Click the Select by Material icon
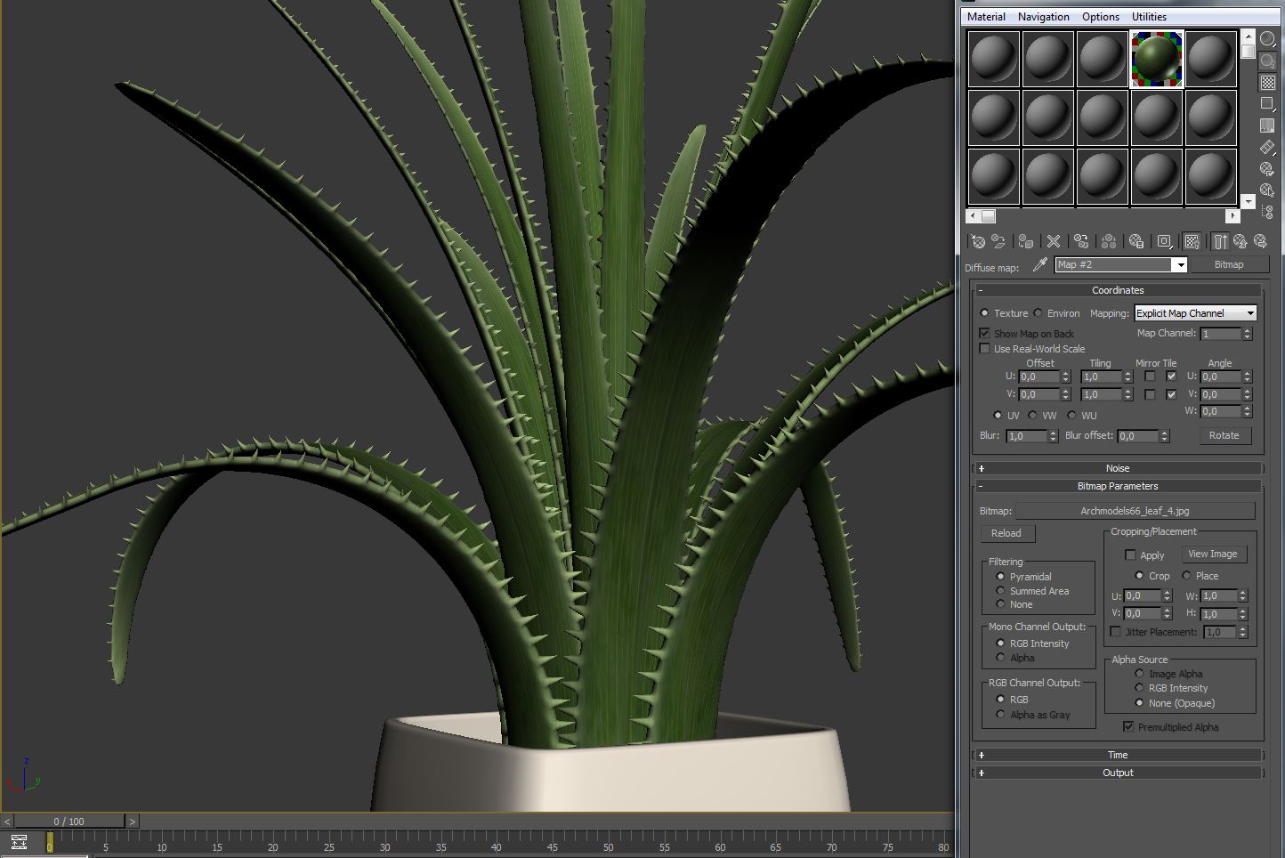Image resolution: width=1285 pixels, height=858 pixels. tap(1268, 190)
